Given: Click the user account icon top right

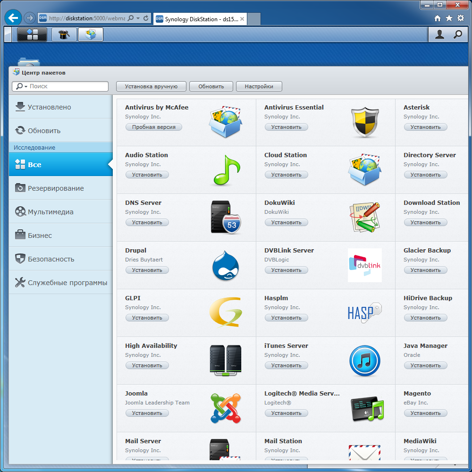Looking at the screenshot, I should (439, 34).
